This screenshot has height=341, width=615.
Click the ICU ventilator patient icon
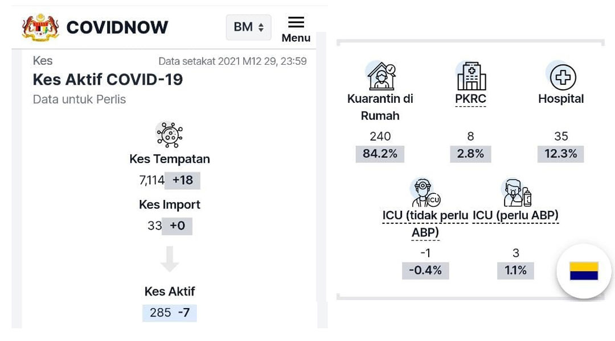[516, 193]
